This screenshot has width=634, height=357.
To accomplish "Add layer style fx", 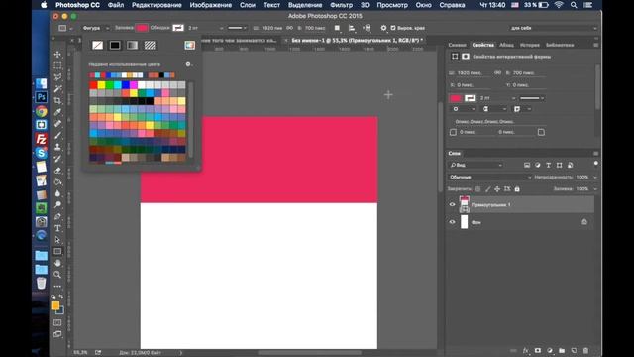I will pos(525,350).
